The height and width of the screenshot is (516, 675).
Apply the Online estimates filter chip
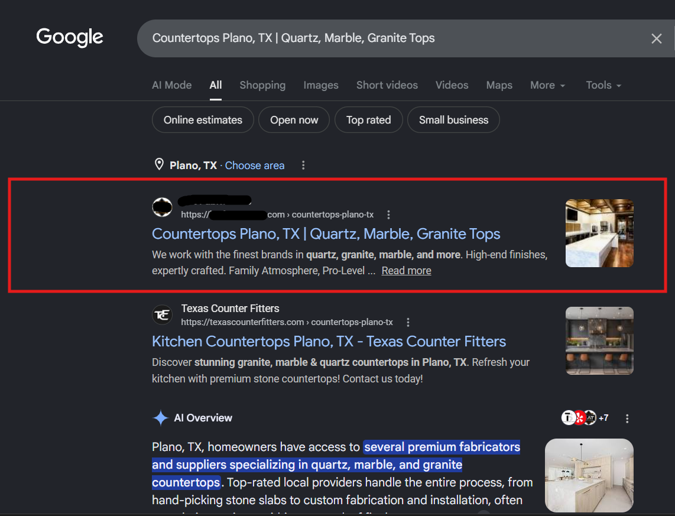[x=203, y=120]
